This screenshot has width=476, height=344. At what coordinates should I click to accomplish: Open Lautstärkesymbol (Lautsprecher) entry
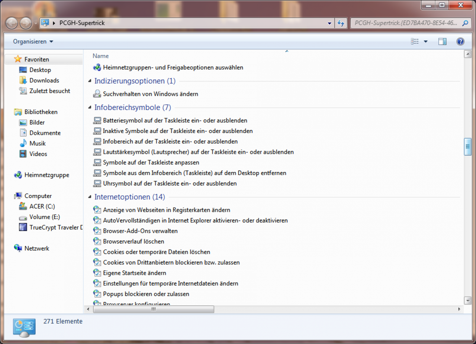click(x=198, y=152)
